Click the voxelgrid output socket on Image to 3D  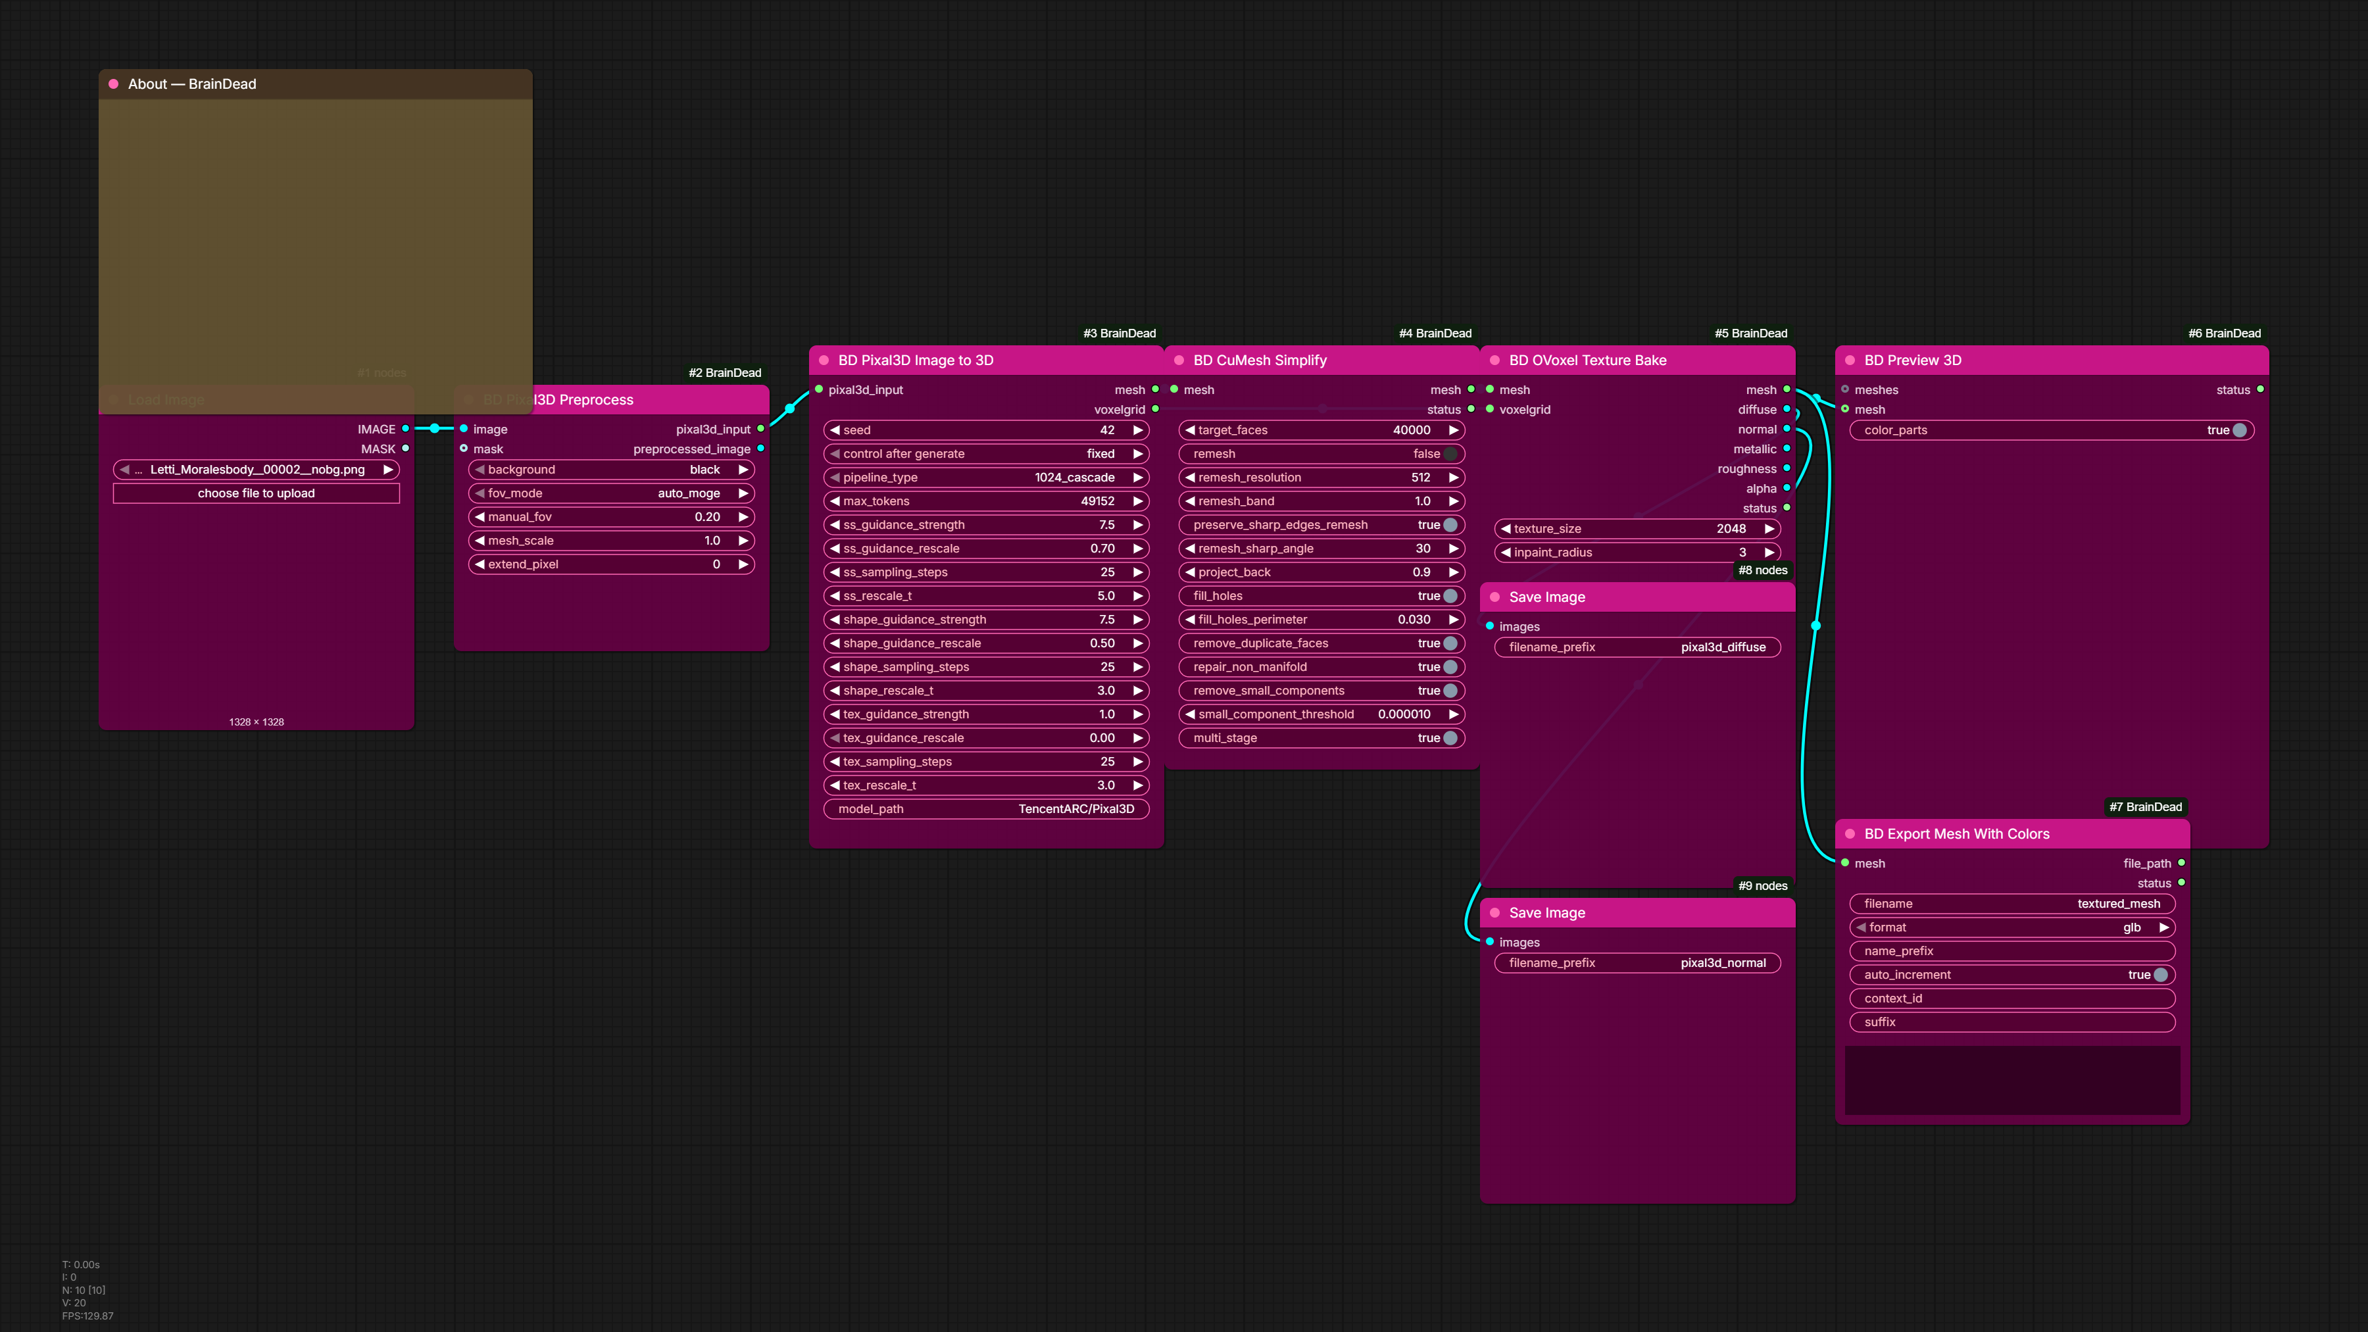click(1156, 409)
